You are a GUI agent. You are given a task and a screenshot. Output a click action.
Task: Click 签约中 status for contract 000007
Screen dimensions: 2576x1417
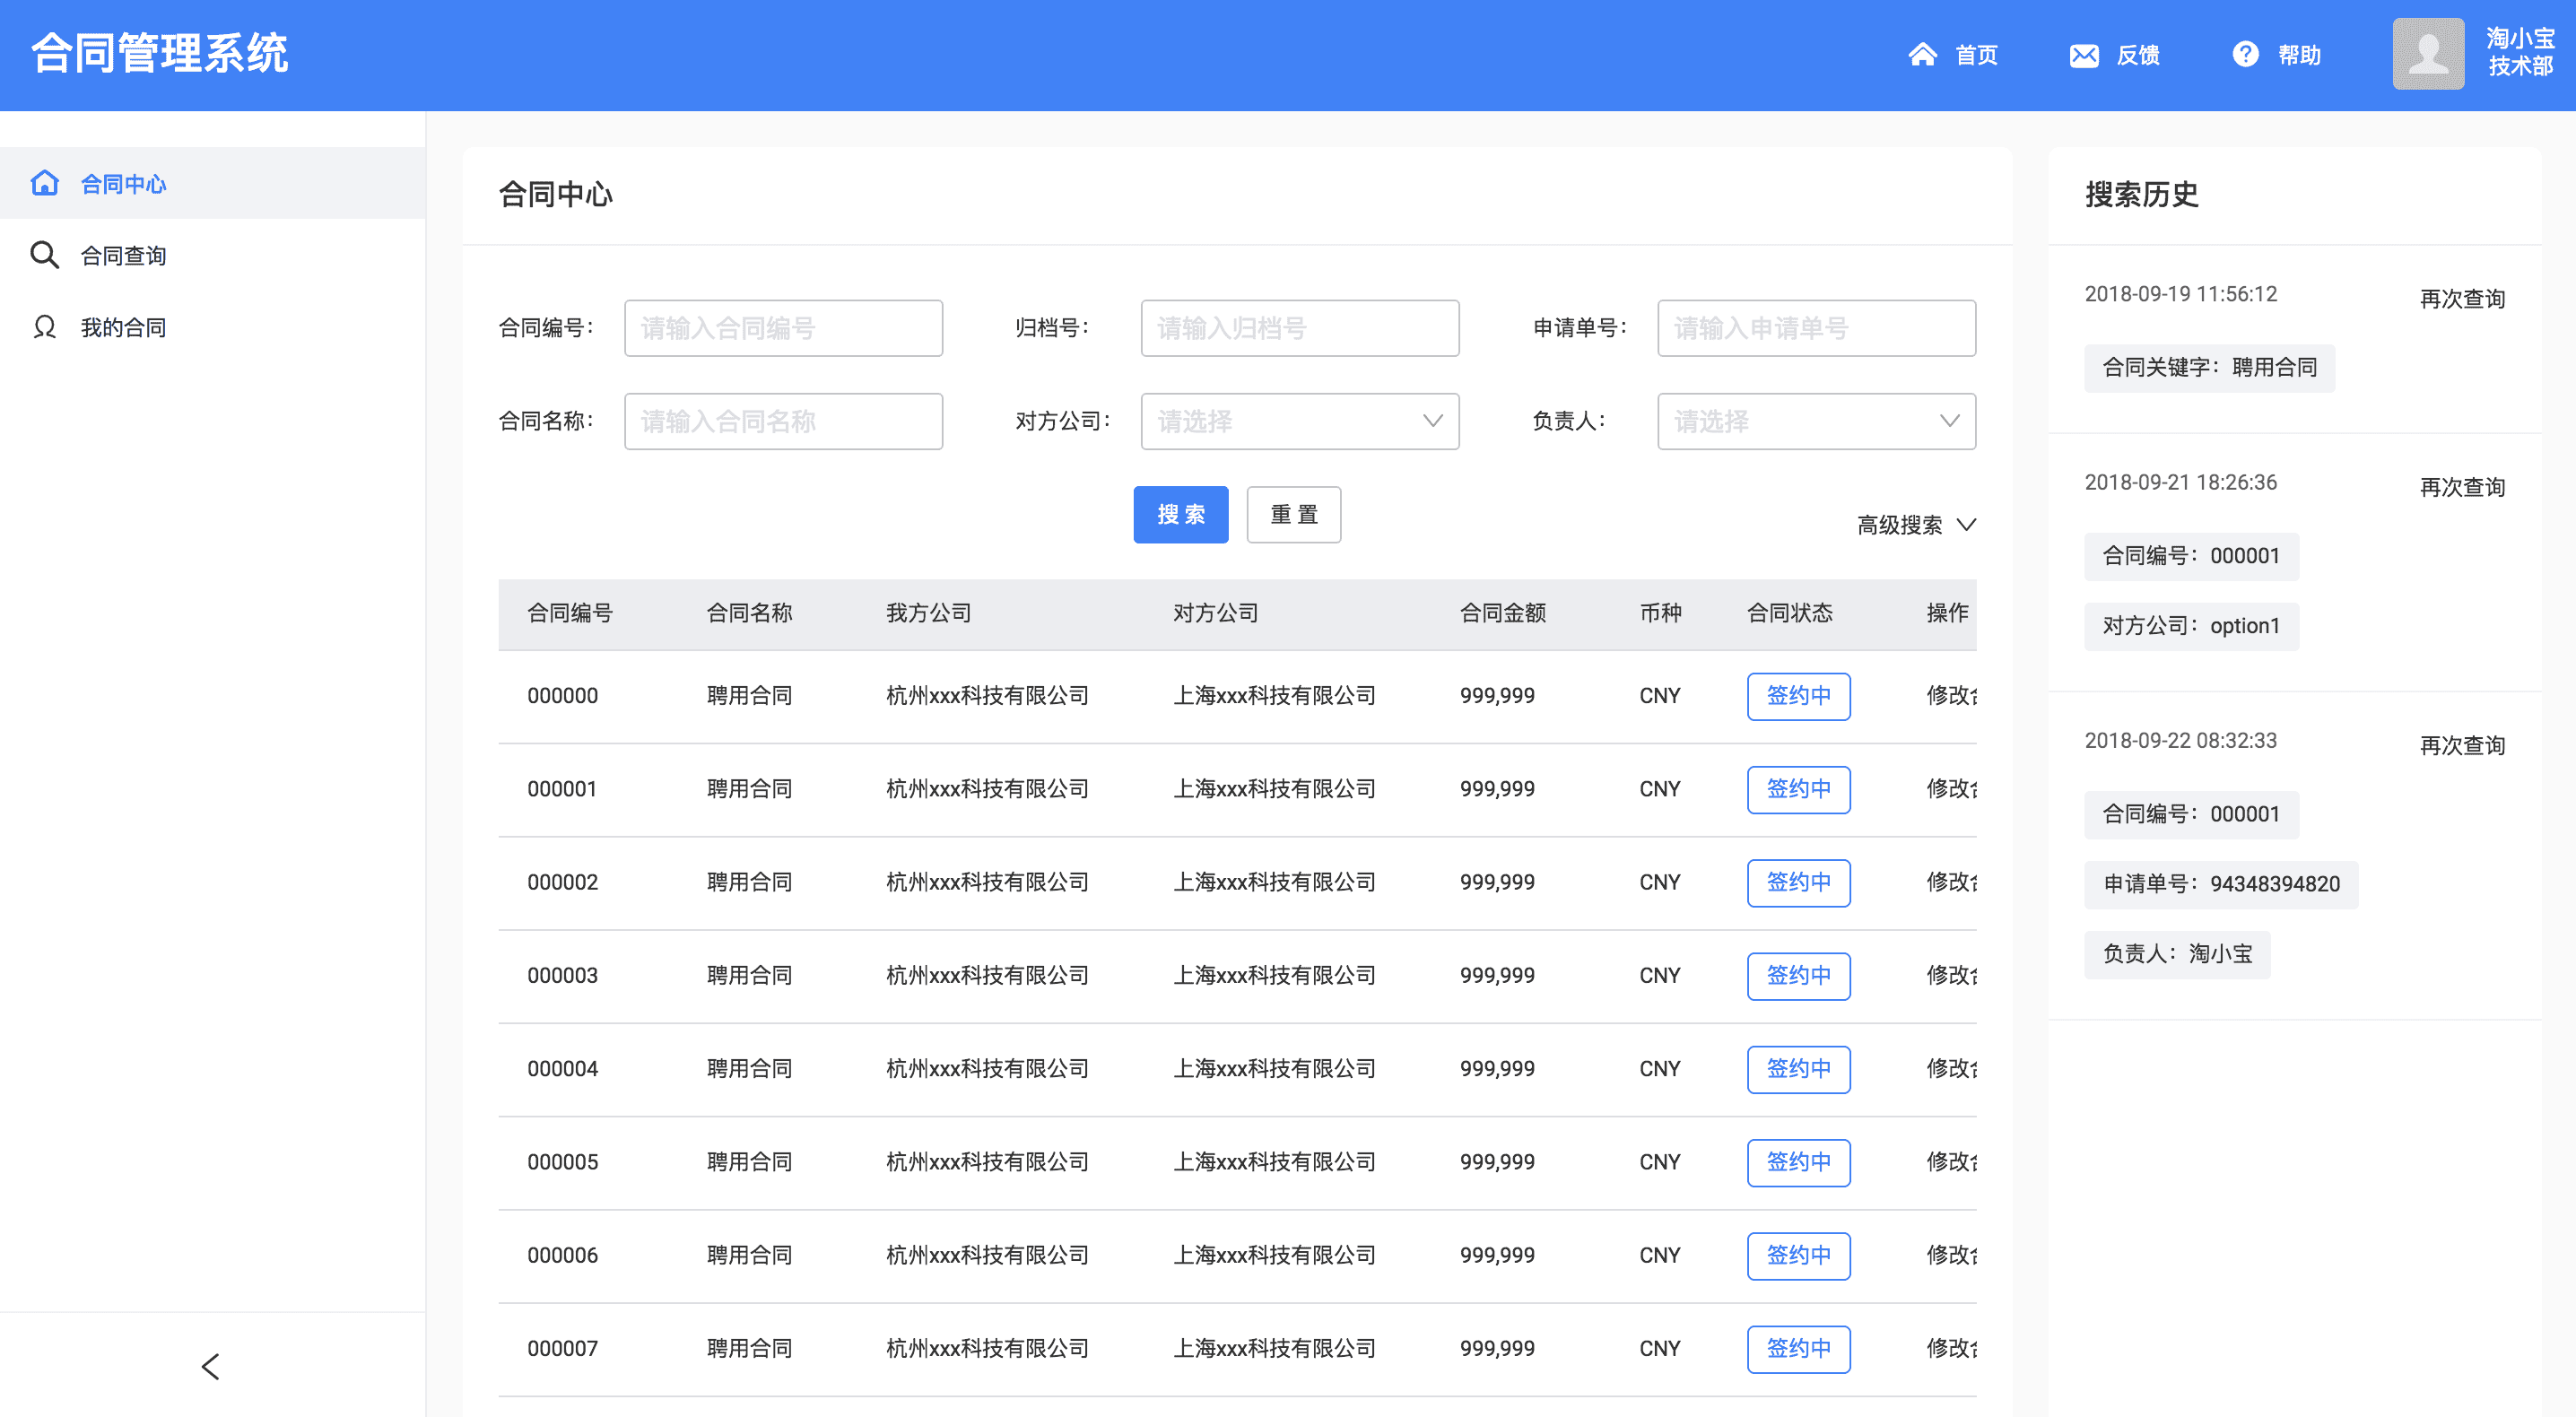(1798, 1349)
